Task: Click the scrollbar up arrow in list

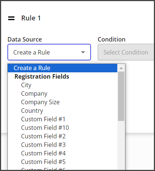Action: click(121, 68)
